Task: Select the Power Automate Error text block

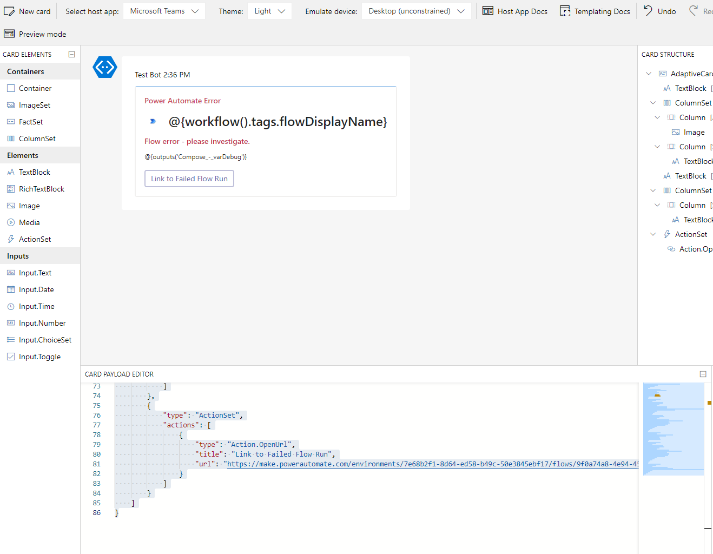Action: 182,101
